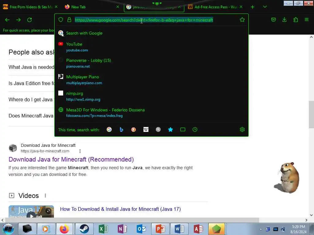Viewport: 314px width, 235px height.
Task: Open OneNote from the taskbar
Action: [122, 229]
